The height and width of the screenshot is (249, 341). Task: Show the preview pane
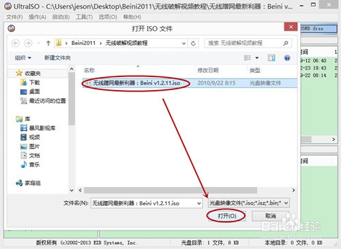[x=271, y=58]
